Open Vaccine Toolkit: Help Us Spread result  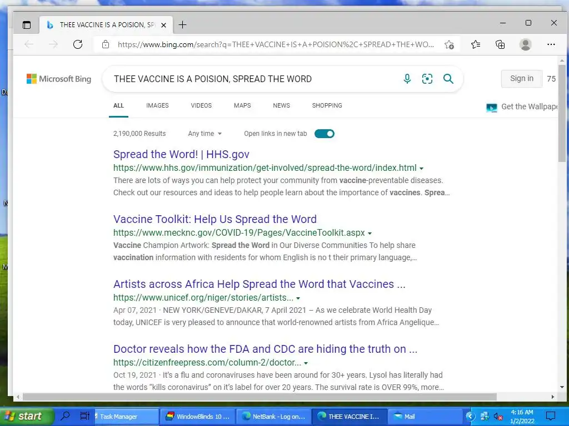pos(215,219)
